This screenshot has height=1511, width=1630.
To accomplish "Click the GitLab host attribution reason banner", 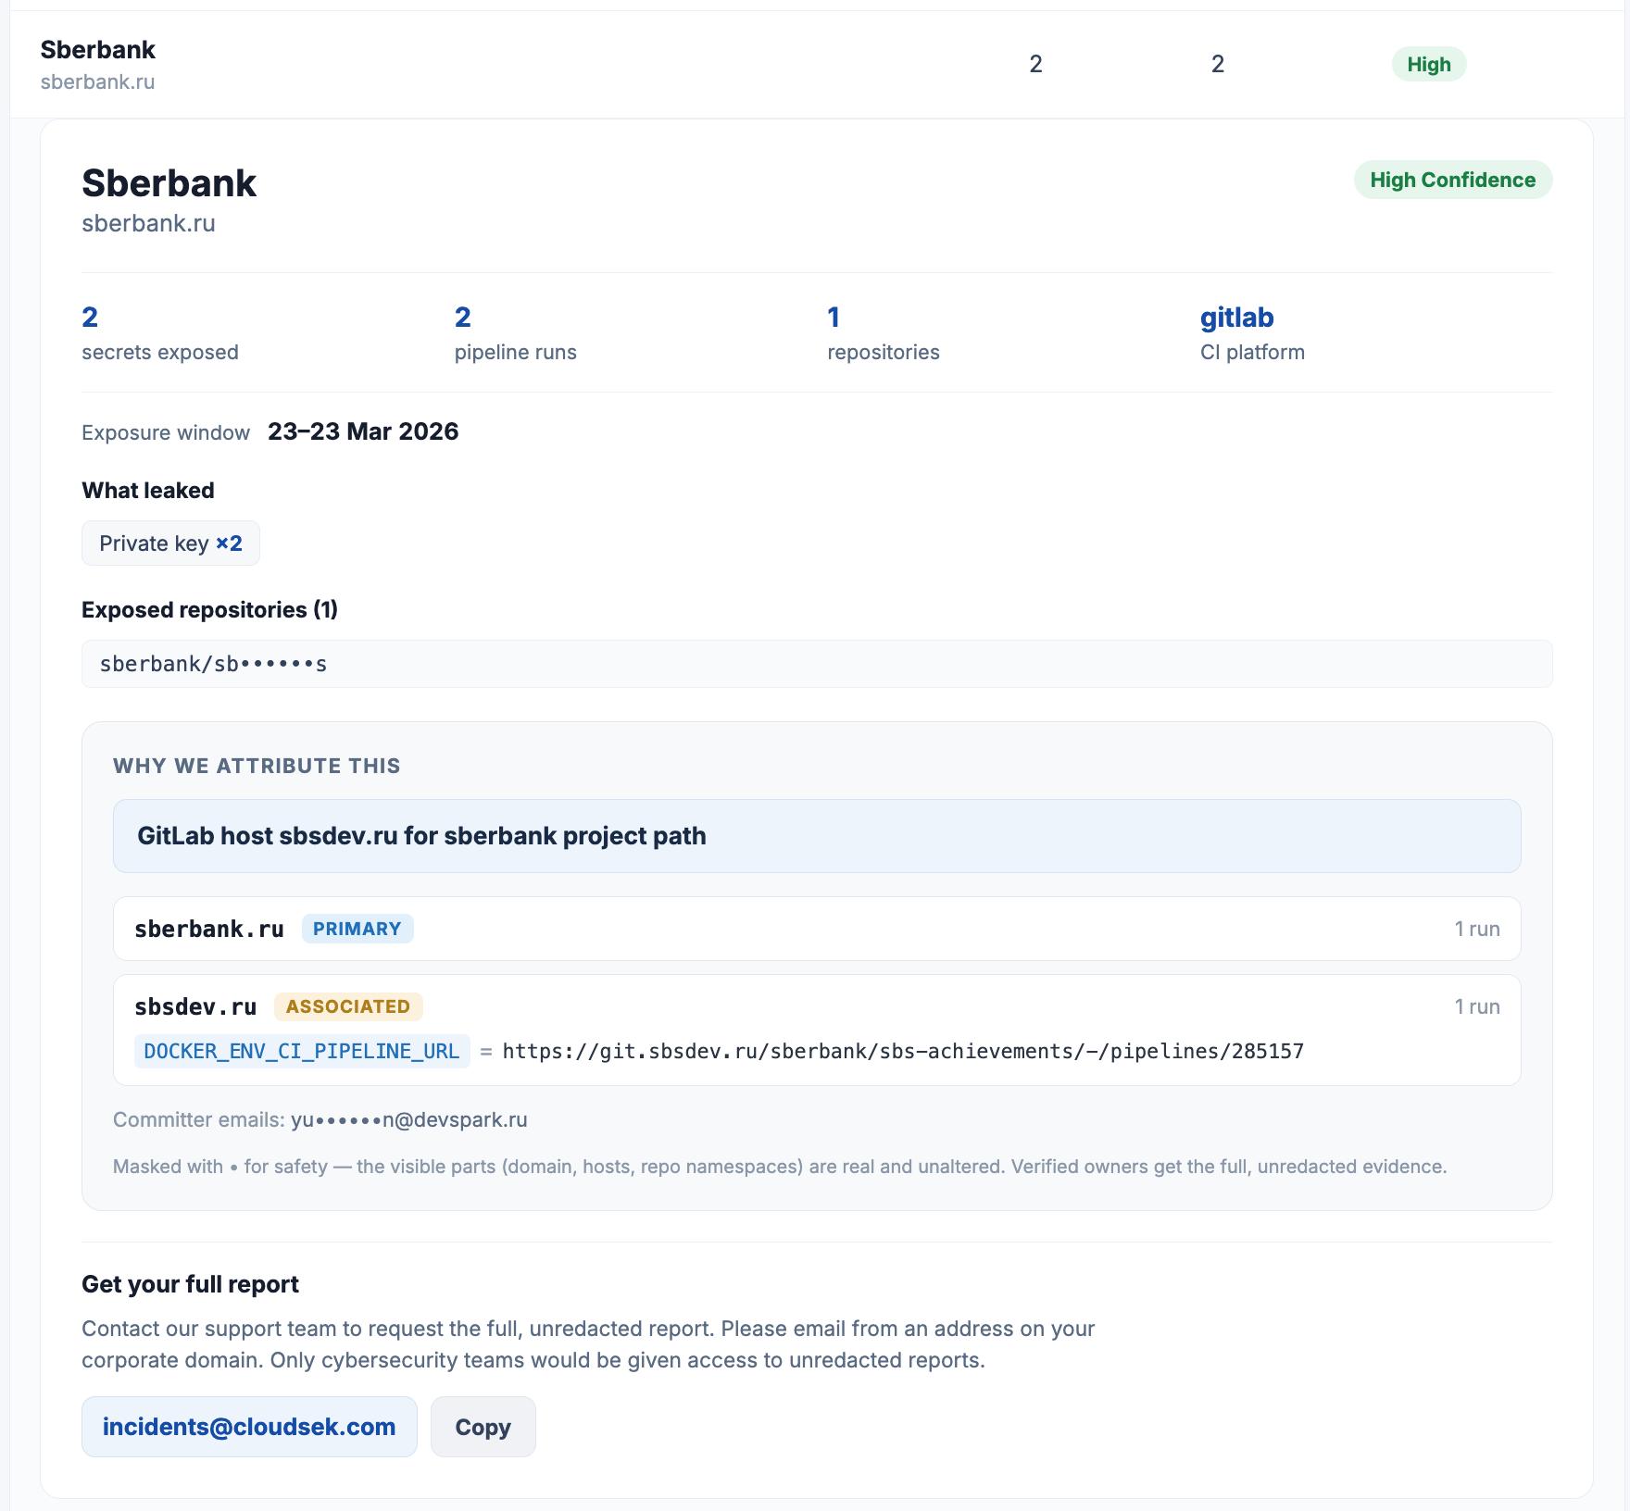I will point(817,836).
